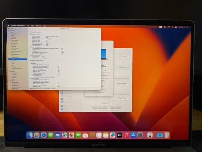
Task: Click System Information icon in Dock
Action: click(150, 135)
